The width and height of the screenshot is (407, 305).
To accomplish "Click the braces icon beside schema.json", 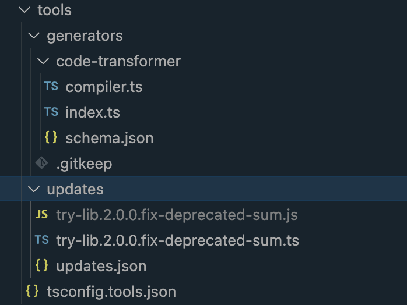I will 51,138.
